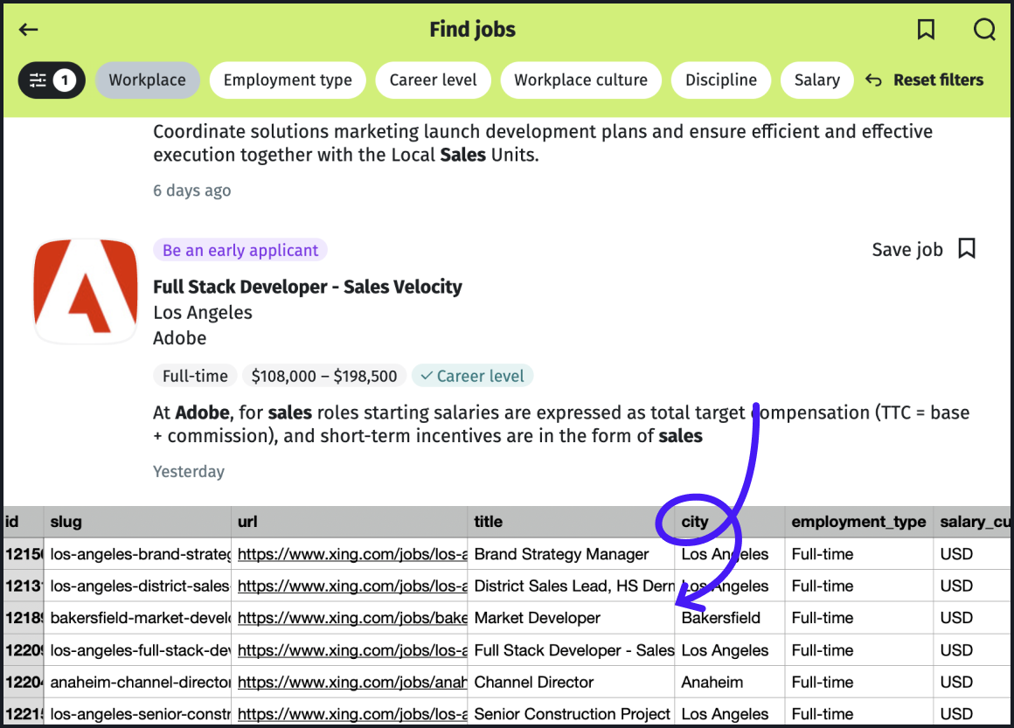The image size is (1014, 728).
Task: Click the Brand Strategy Manager xing.com URL
Action: click(x=352, y=554)
